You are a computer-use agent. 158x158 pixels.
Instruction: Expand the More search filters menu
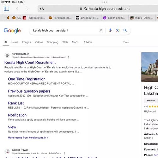point(88,42)
